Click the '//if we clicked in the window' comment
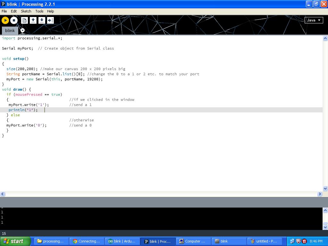Image resolution: width=328 pixels, height=246 pixels. (x=102, y=100)
